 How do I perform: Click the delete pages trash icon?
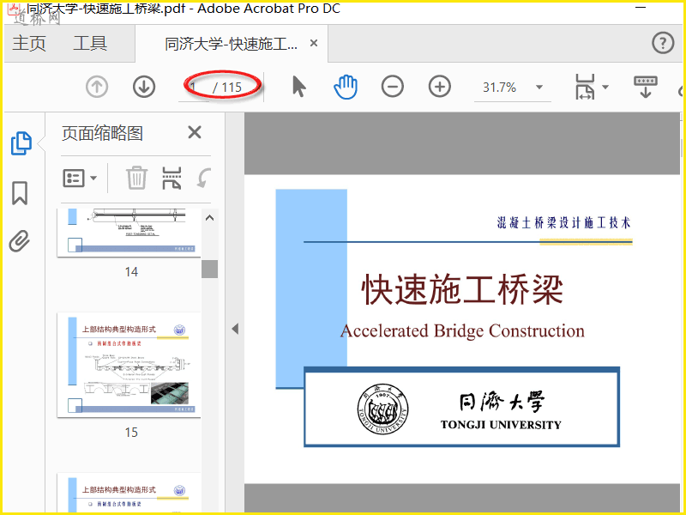pos(136,178)
